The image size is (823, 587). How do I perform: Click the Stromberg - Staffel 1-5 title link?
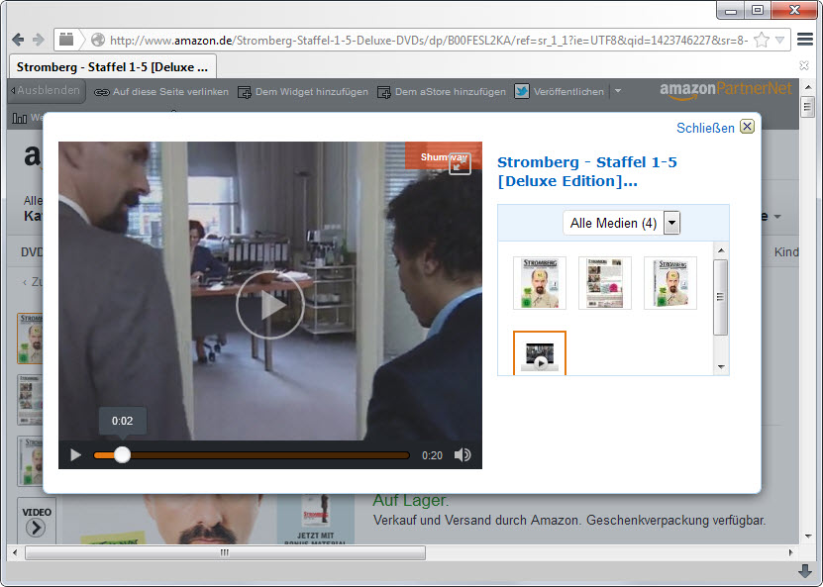(587, 171)
